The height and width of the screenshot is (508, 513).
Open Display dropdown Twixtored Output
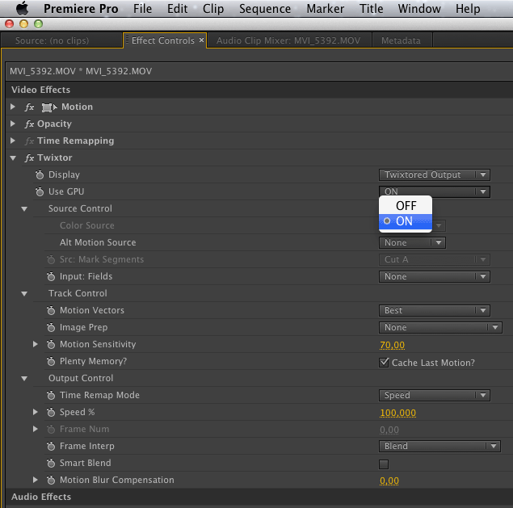coord(434,175)
